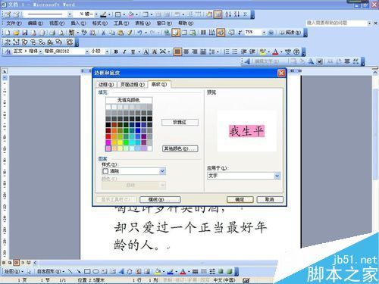Image resolution: width=379 pixels, height=284 pixels.
Task: Select the pink swatch in bottom palette row
Action: pos(108,148)
